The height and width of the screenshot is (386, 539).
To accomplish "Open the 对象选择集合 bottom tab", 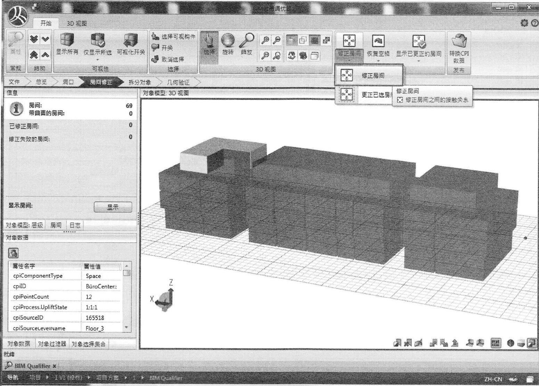I will [88, 344].
